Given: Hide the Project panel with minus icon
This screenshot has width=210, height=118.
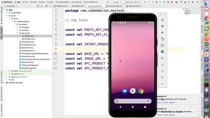Looking at the screenshot, I should tap(50, 6).
